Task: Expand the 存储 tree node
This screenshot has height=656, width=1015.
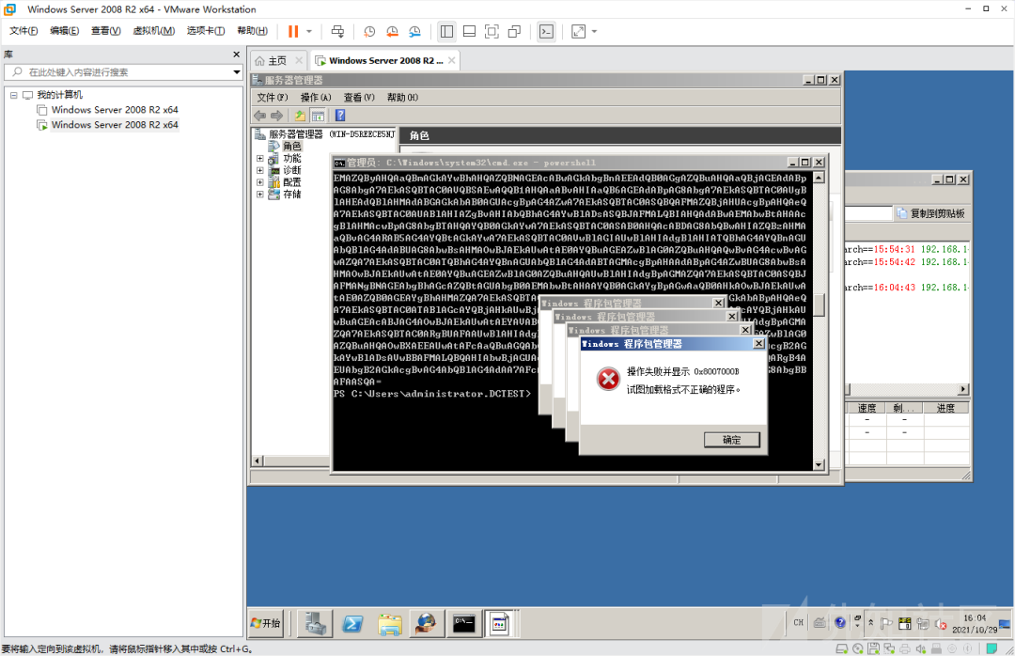Action: (x=260, y=195)
